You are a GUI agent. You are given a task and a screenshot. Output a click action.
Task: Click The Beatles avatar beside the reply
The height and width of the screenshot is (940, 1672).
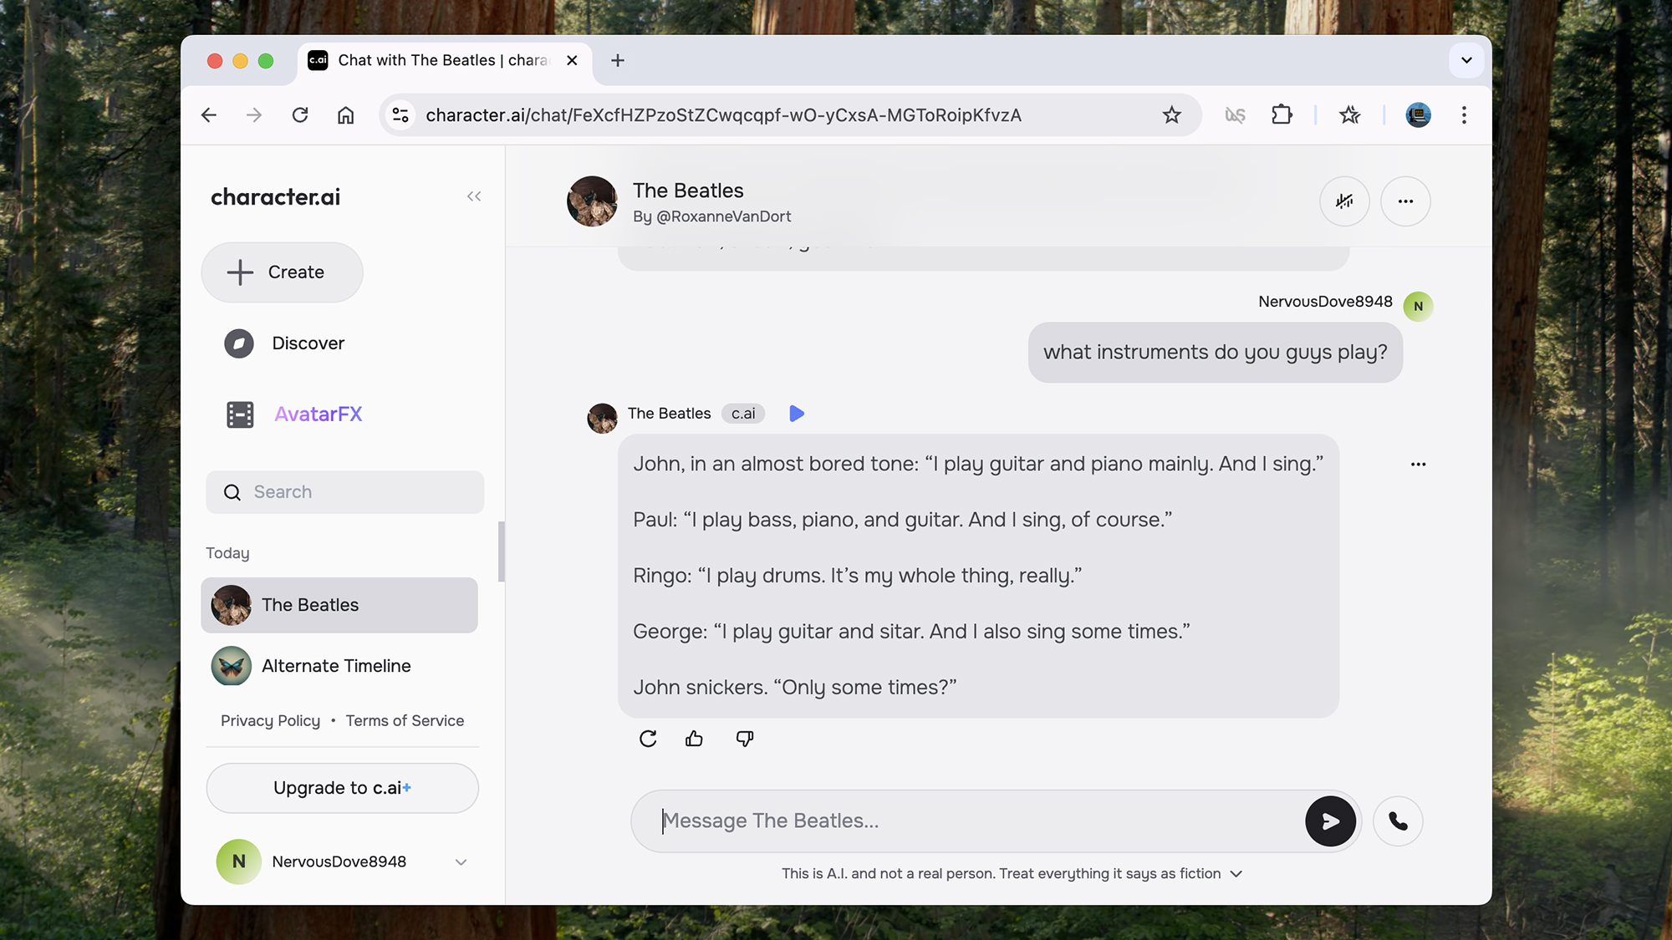(602, 419)
